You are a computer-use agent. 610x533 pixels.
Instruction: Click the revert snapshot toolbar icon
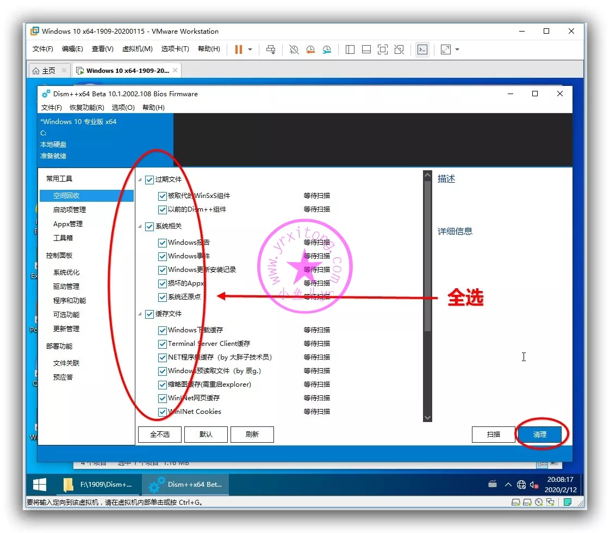click(310, 49)
